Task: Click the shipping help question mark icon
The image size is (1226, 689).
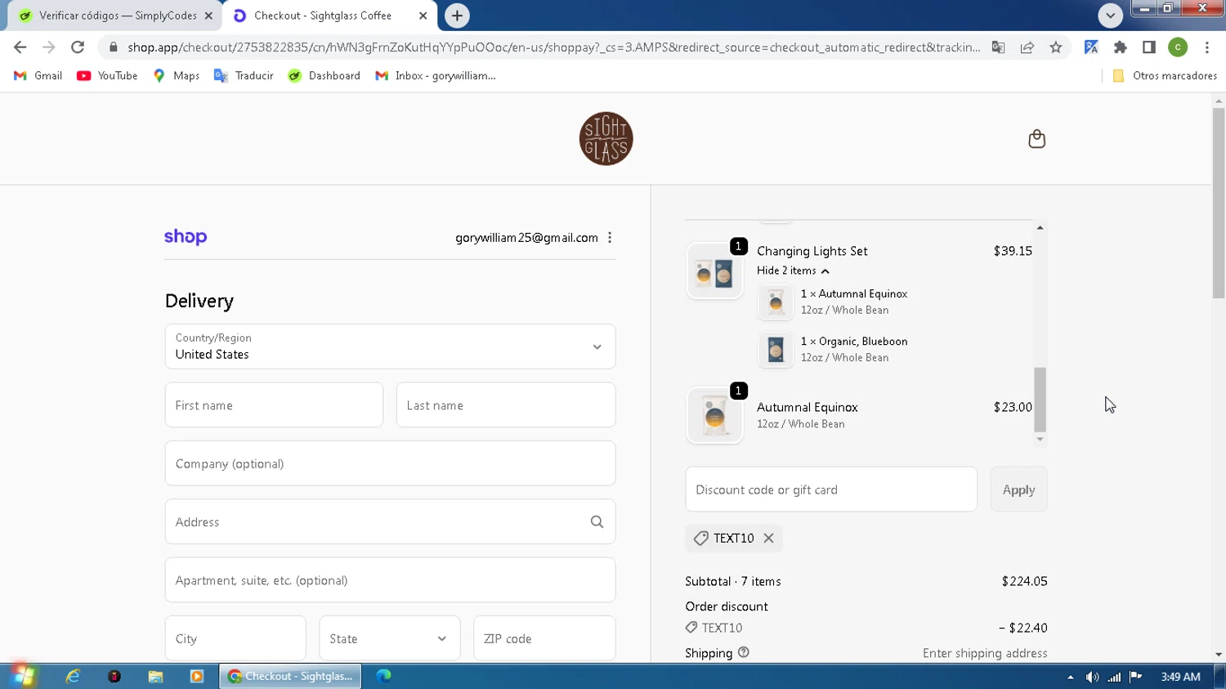Action: coord(743,652)
